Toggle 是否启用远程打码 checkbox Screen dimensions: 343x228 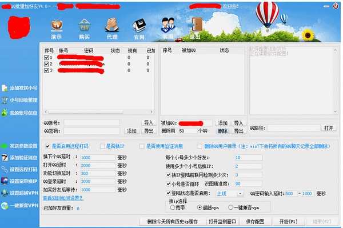pyautogui.click(x=47, y=146)
